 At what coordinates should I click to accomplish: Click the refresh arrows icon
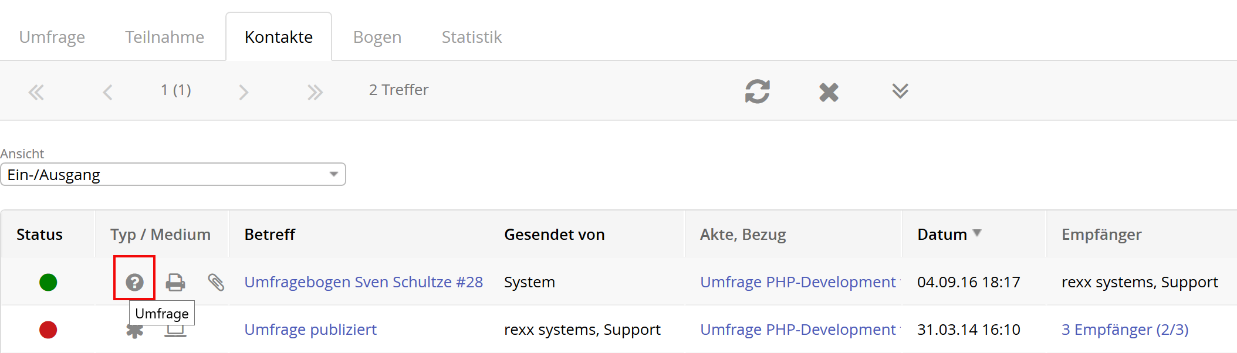point(757,91)
